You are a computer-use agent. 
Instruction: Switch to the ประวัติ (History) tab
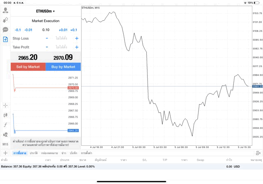(34, 153)
